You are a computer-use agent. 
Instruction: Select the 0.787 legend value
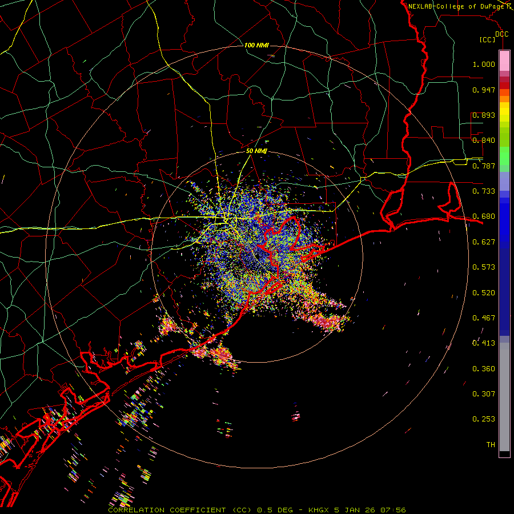pos(484,166)
